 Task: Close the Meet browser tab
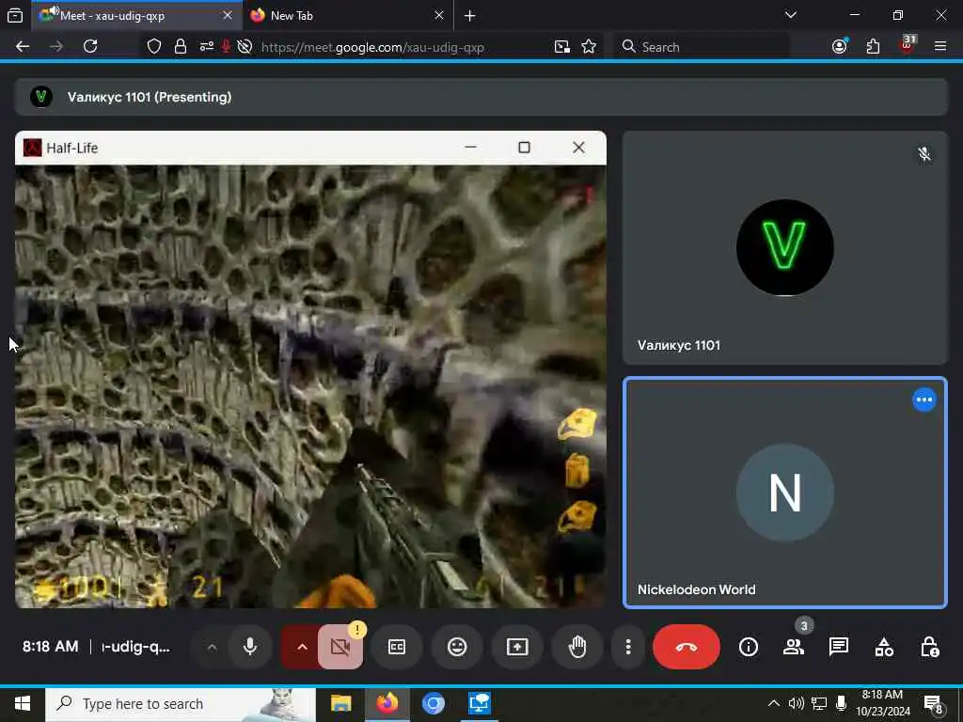228,15
